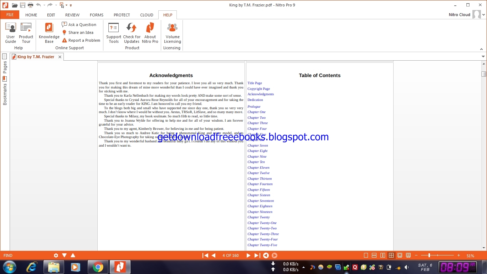Switch to the PROTECT tab
The image size is (487, 274).
122,15
